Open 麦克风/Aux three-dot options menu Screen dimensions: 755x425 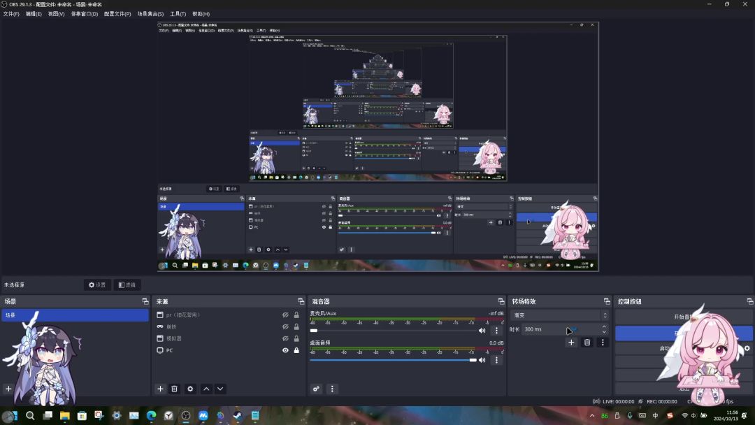(496, 331)
